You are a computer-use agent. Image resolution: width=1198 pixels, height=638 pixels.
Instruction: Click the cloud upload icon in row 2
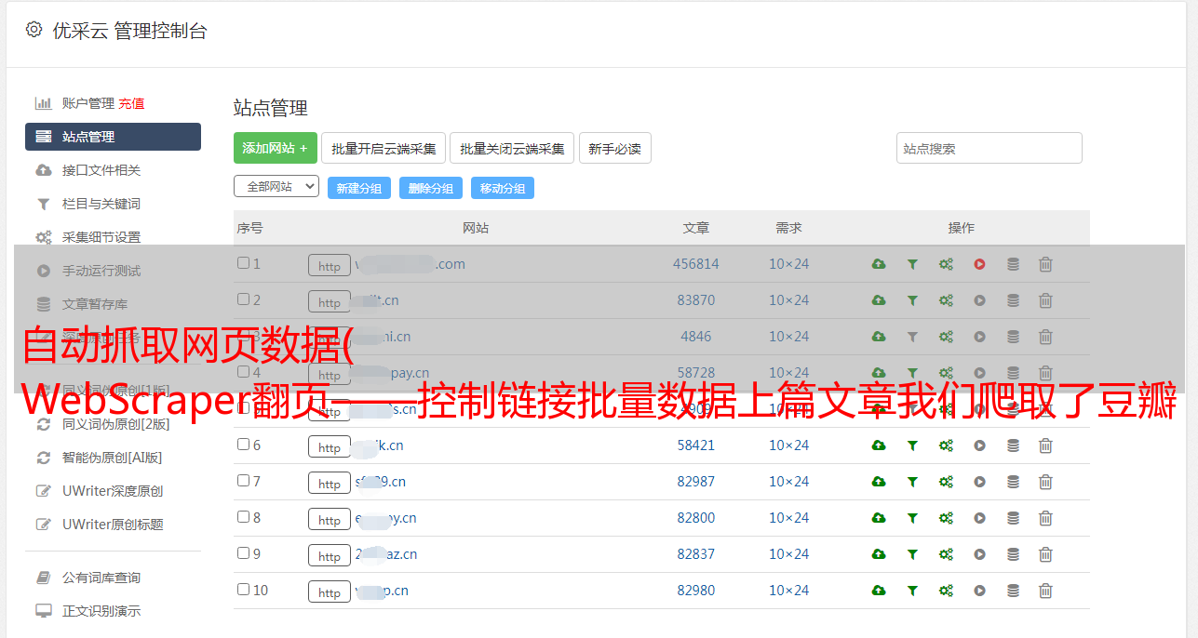coord(879,300)
